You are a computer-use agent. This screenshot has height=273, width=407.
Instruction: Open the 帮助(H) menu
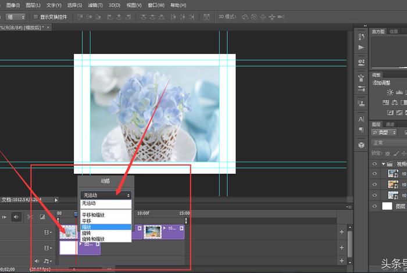coord(178,5)
